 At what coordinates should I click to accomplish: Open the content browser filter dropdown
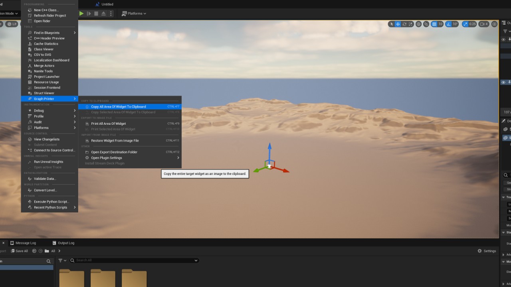click(x=62, y=260)
